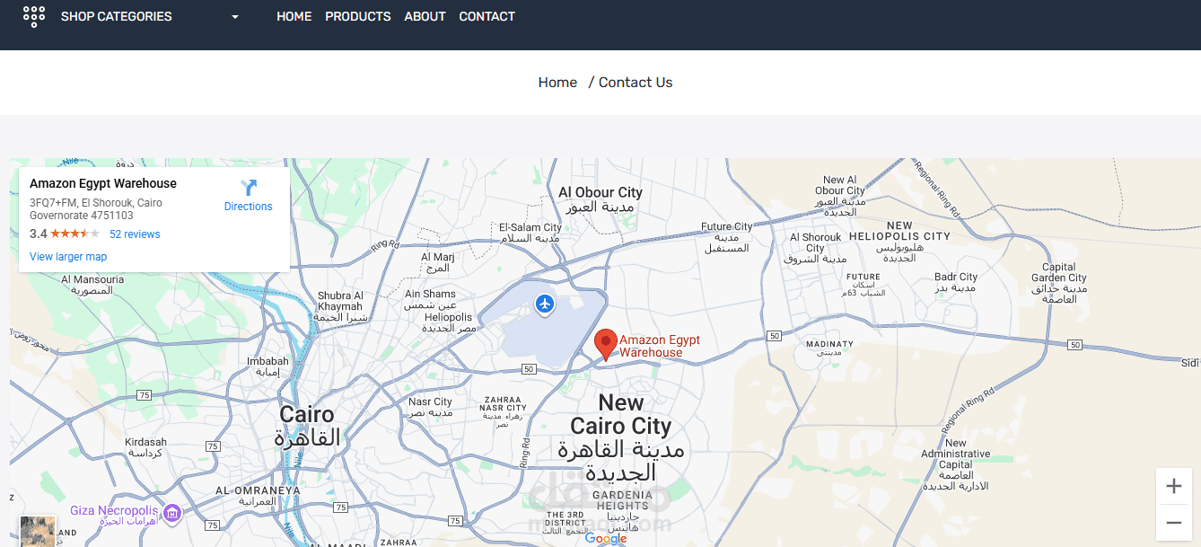Click View larger map link

(x=68, y=257)
